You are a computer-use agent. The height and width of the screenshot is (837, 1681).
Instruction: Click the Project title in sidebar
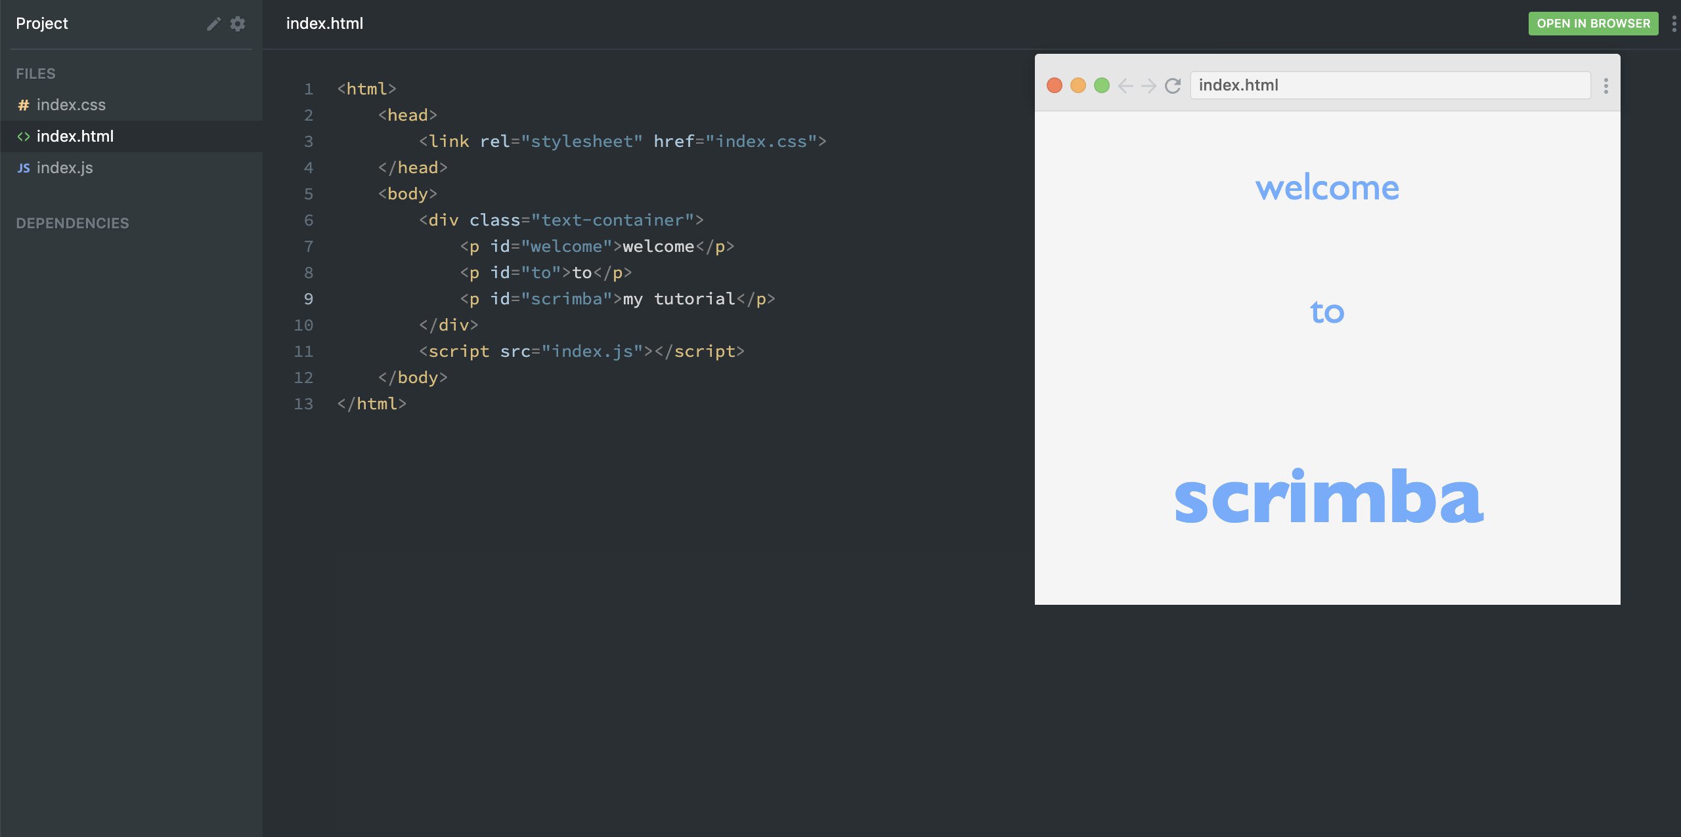tap(42, 24)
